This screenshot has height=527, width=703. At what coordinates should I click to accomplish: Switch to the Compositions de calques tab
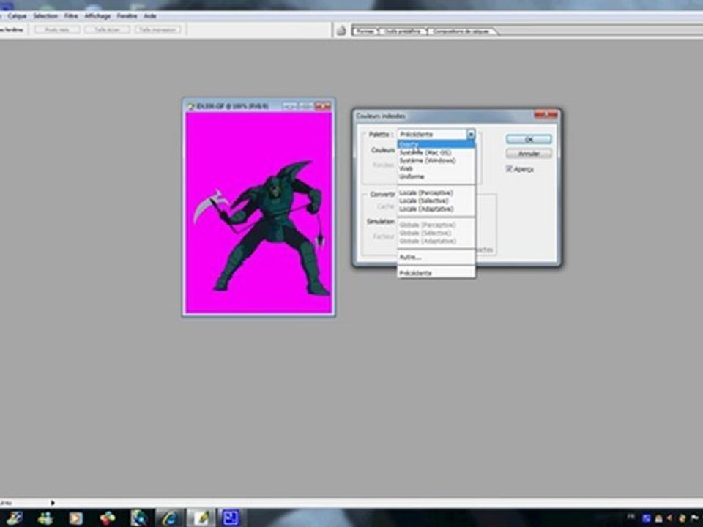pyautogui.click(x=461, y=31)
